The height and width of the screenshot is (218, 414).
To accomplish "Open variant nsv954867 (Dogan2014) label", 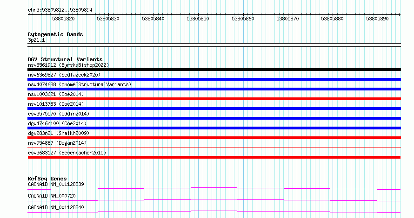I will click(x=57, y=143).
